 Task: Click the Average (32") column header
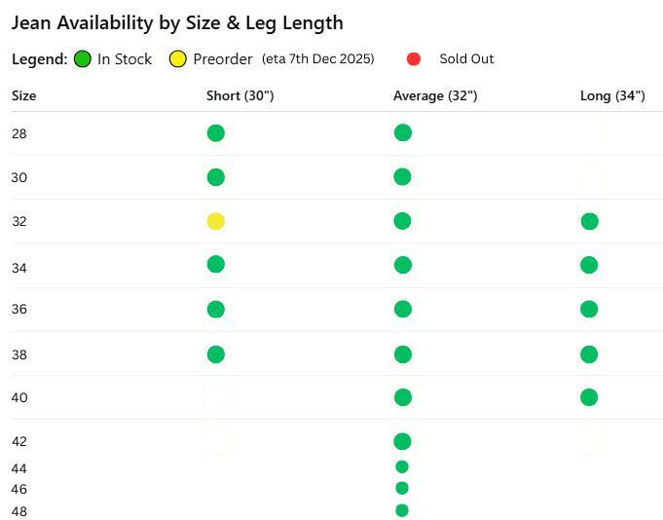(435, 95)
